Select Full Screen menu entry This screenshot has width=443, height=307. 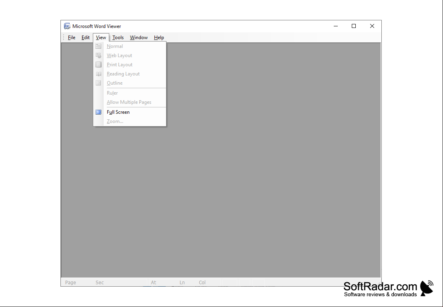(130, 112)
